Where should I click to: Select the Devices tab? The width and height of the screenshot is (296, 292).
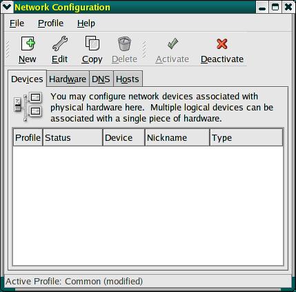pos(27,79)
